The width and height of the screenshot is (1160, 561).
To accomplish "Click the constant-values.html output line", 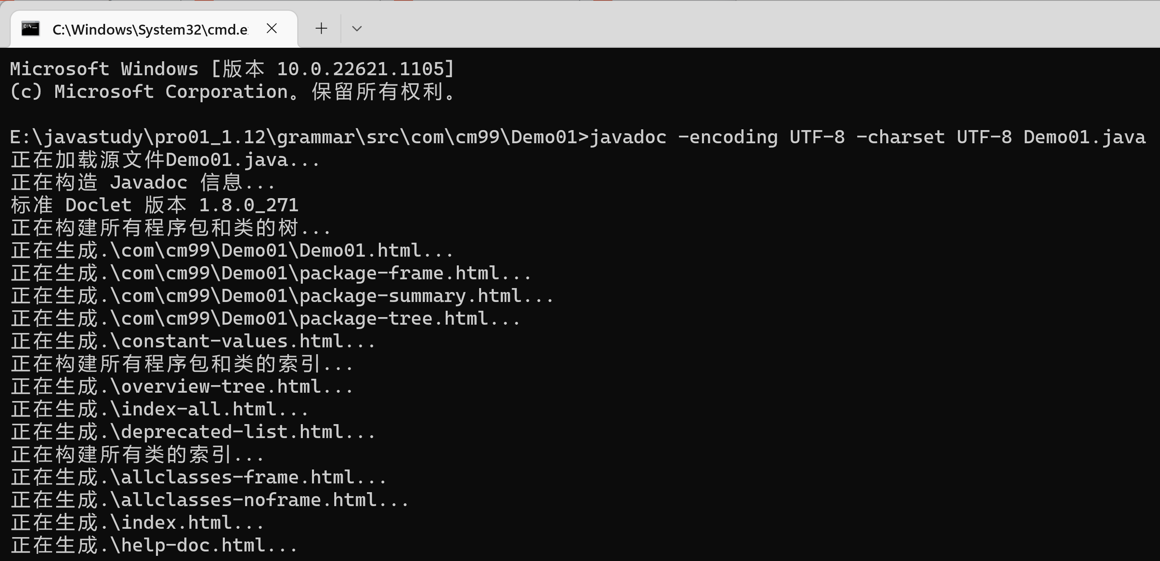I will tap(193, 341).
